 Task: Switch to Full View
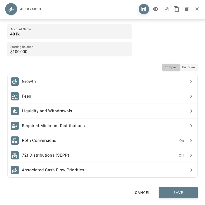(x=189, y=67)
